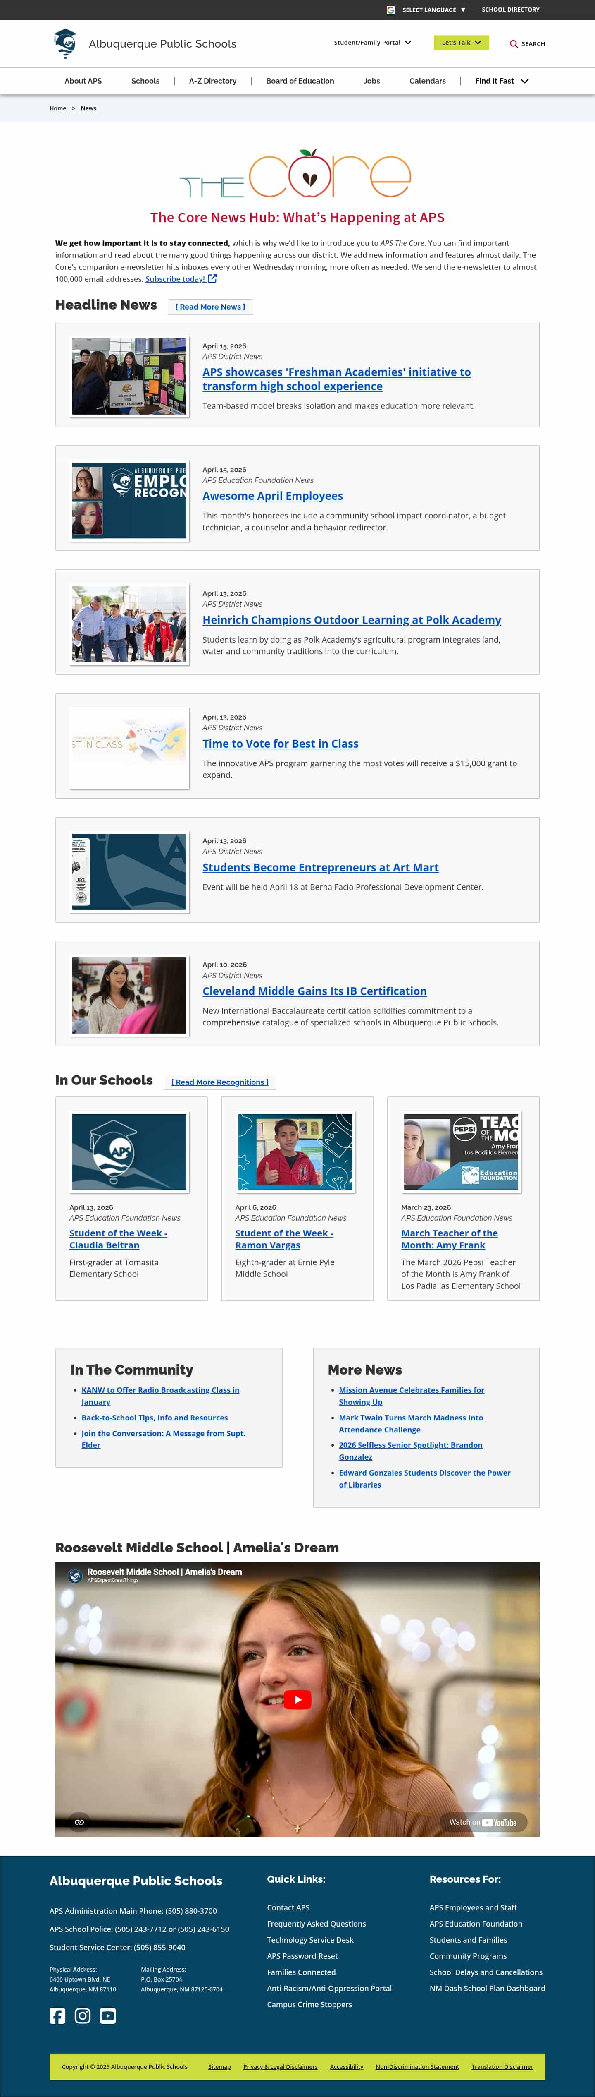The width and height of the screenshot is (595, 2097).
Task: Open the Board of Education menu item
Action: tap(300, 82)
